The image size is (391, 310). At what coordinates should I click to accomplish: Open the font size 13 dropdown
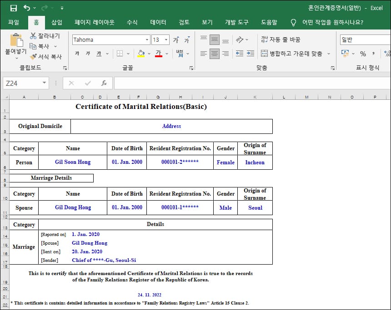point(166,40)
